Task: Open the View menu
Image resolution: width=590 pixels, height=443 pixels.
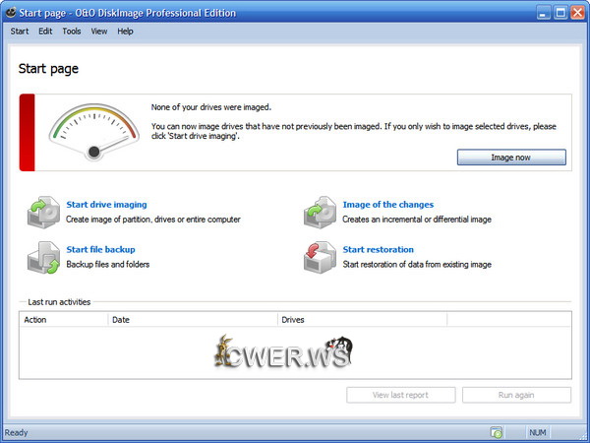Action: coord(99,32)
